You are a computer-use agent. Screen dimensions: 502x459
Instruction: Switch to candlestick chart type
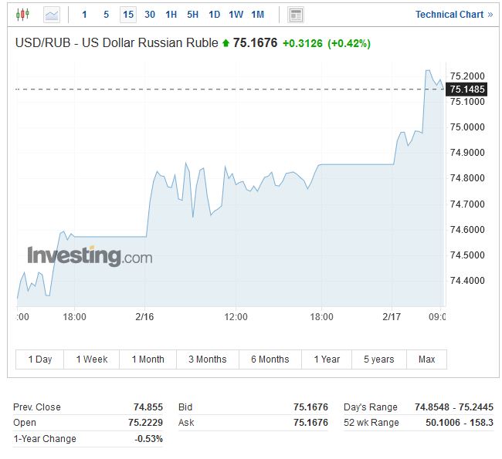(x=23, y=14)
